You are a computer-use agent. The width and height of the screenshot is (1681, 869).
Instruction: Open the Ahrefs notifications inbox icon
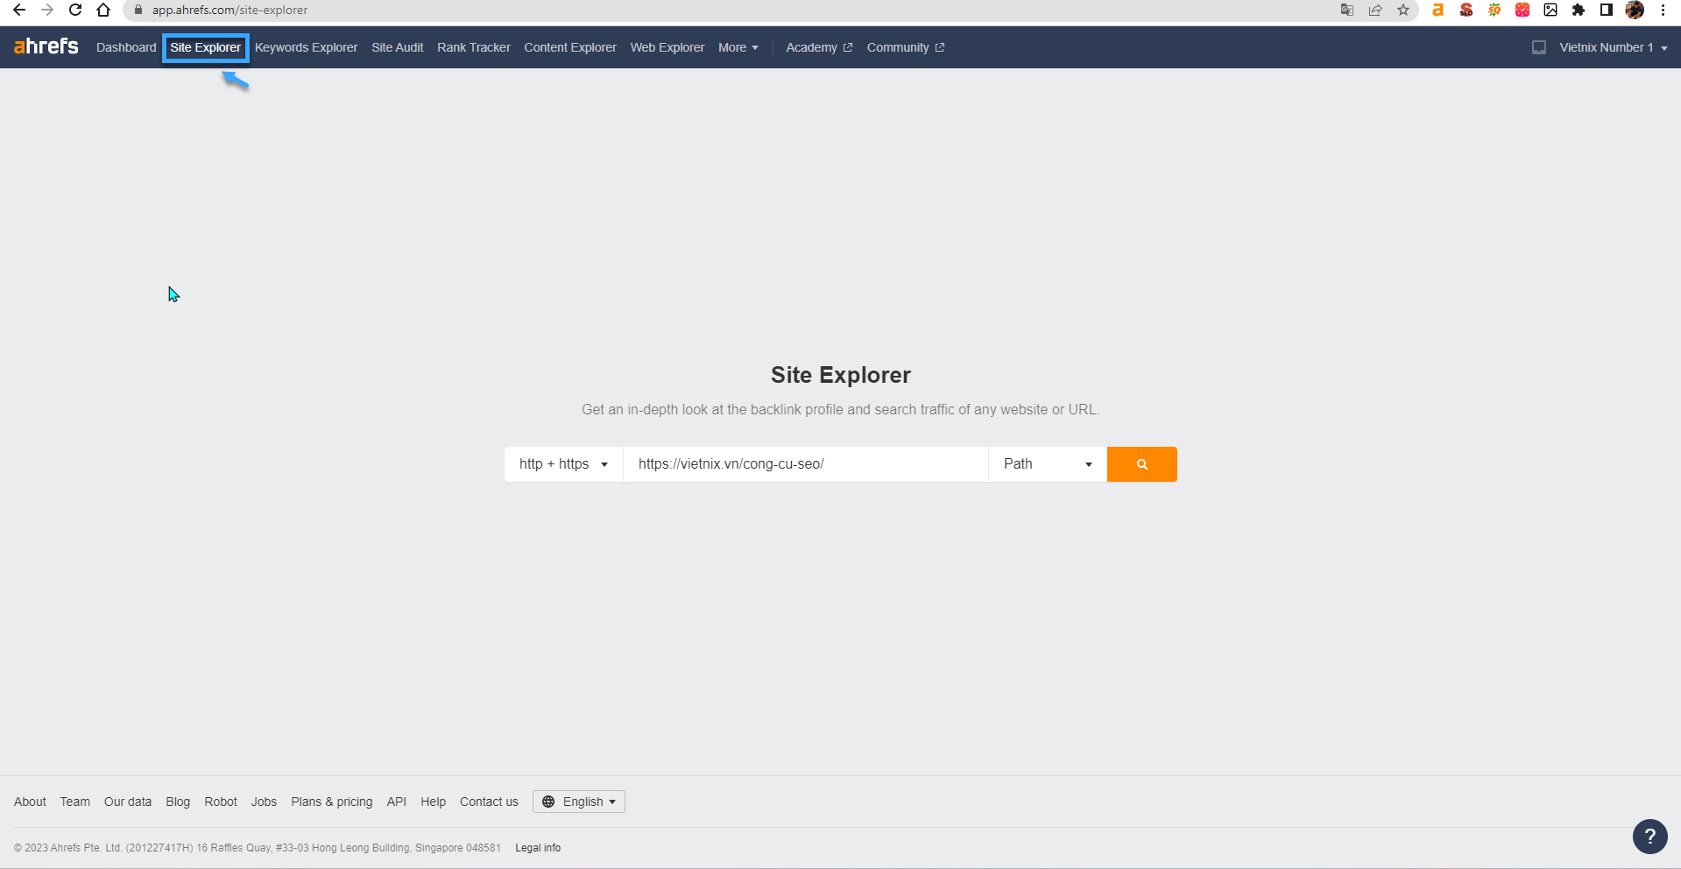coord(1538,47)
